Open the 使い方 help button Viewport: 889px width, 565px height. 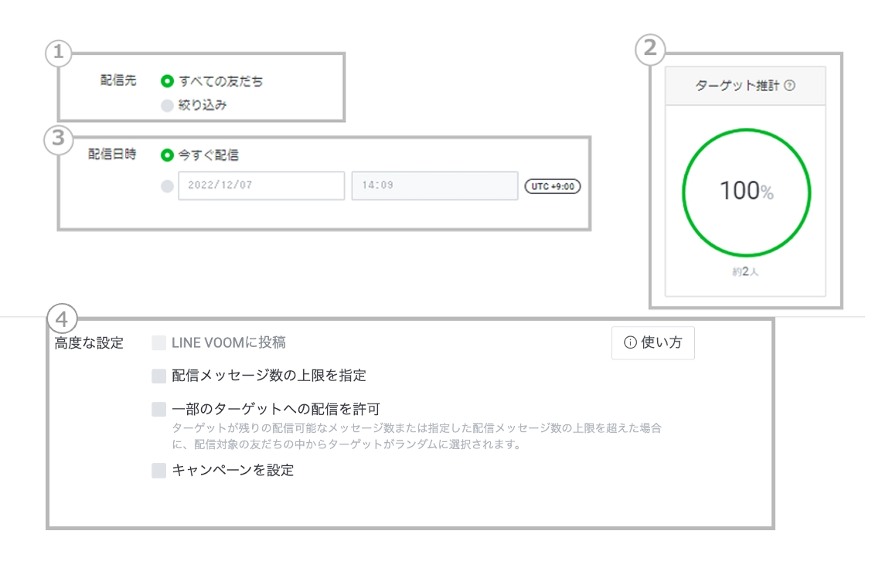click(x=652, y=343)
